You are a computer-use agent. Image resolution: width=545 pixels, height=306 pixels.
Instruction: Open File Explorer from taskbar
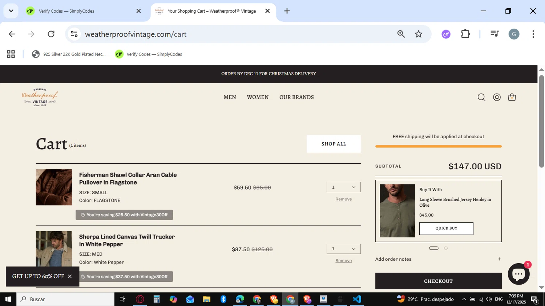[207, 299]
